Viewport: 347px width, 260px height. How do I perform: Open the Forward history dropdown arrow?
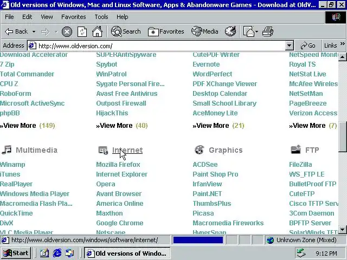pyautogui.click(x=56, y=32)
